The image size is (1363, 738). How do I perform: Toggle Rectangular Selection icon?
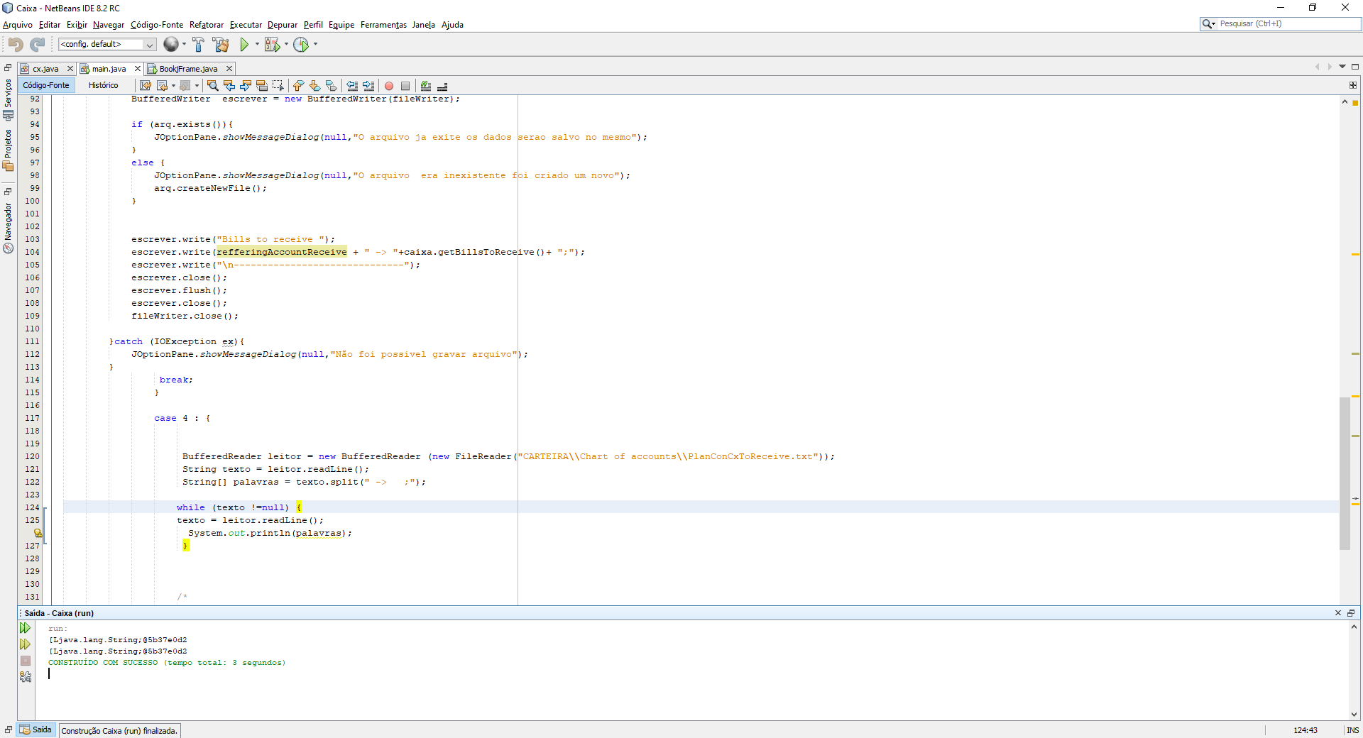(x=278, y=86)
